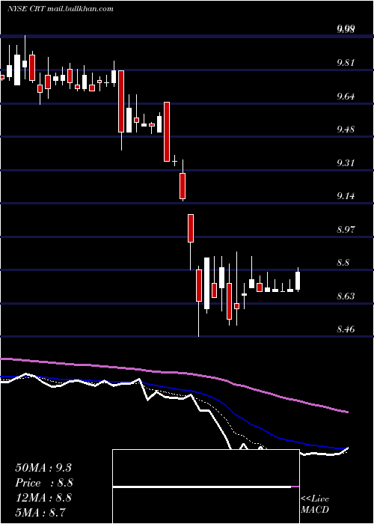The height and width of the screenshot is (524, 374).
Task: Click the 8.97 price axis label
Action: tap(346, 230)
